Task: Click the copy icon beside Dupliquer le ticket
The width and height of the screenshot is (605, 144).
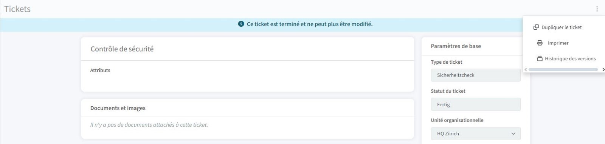Action: 536,27
